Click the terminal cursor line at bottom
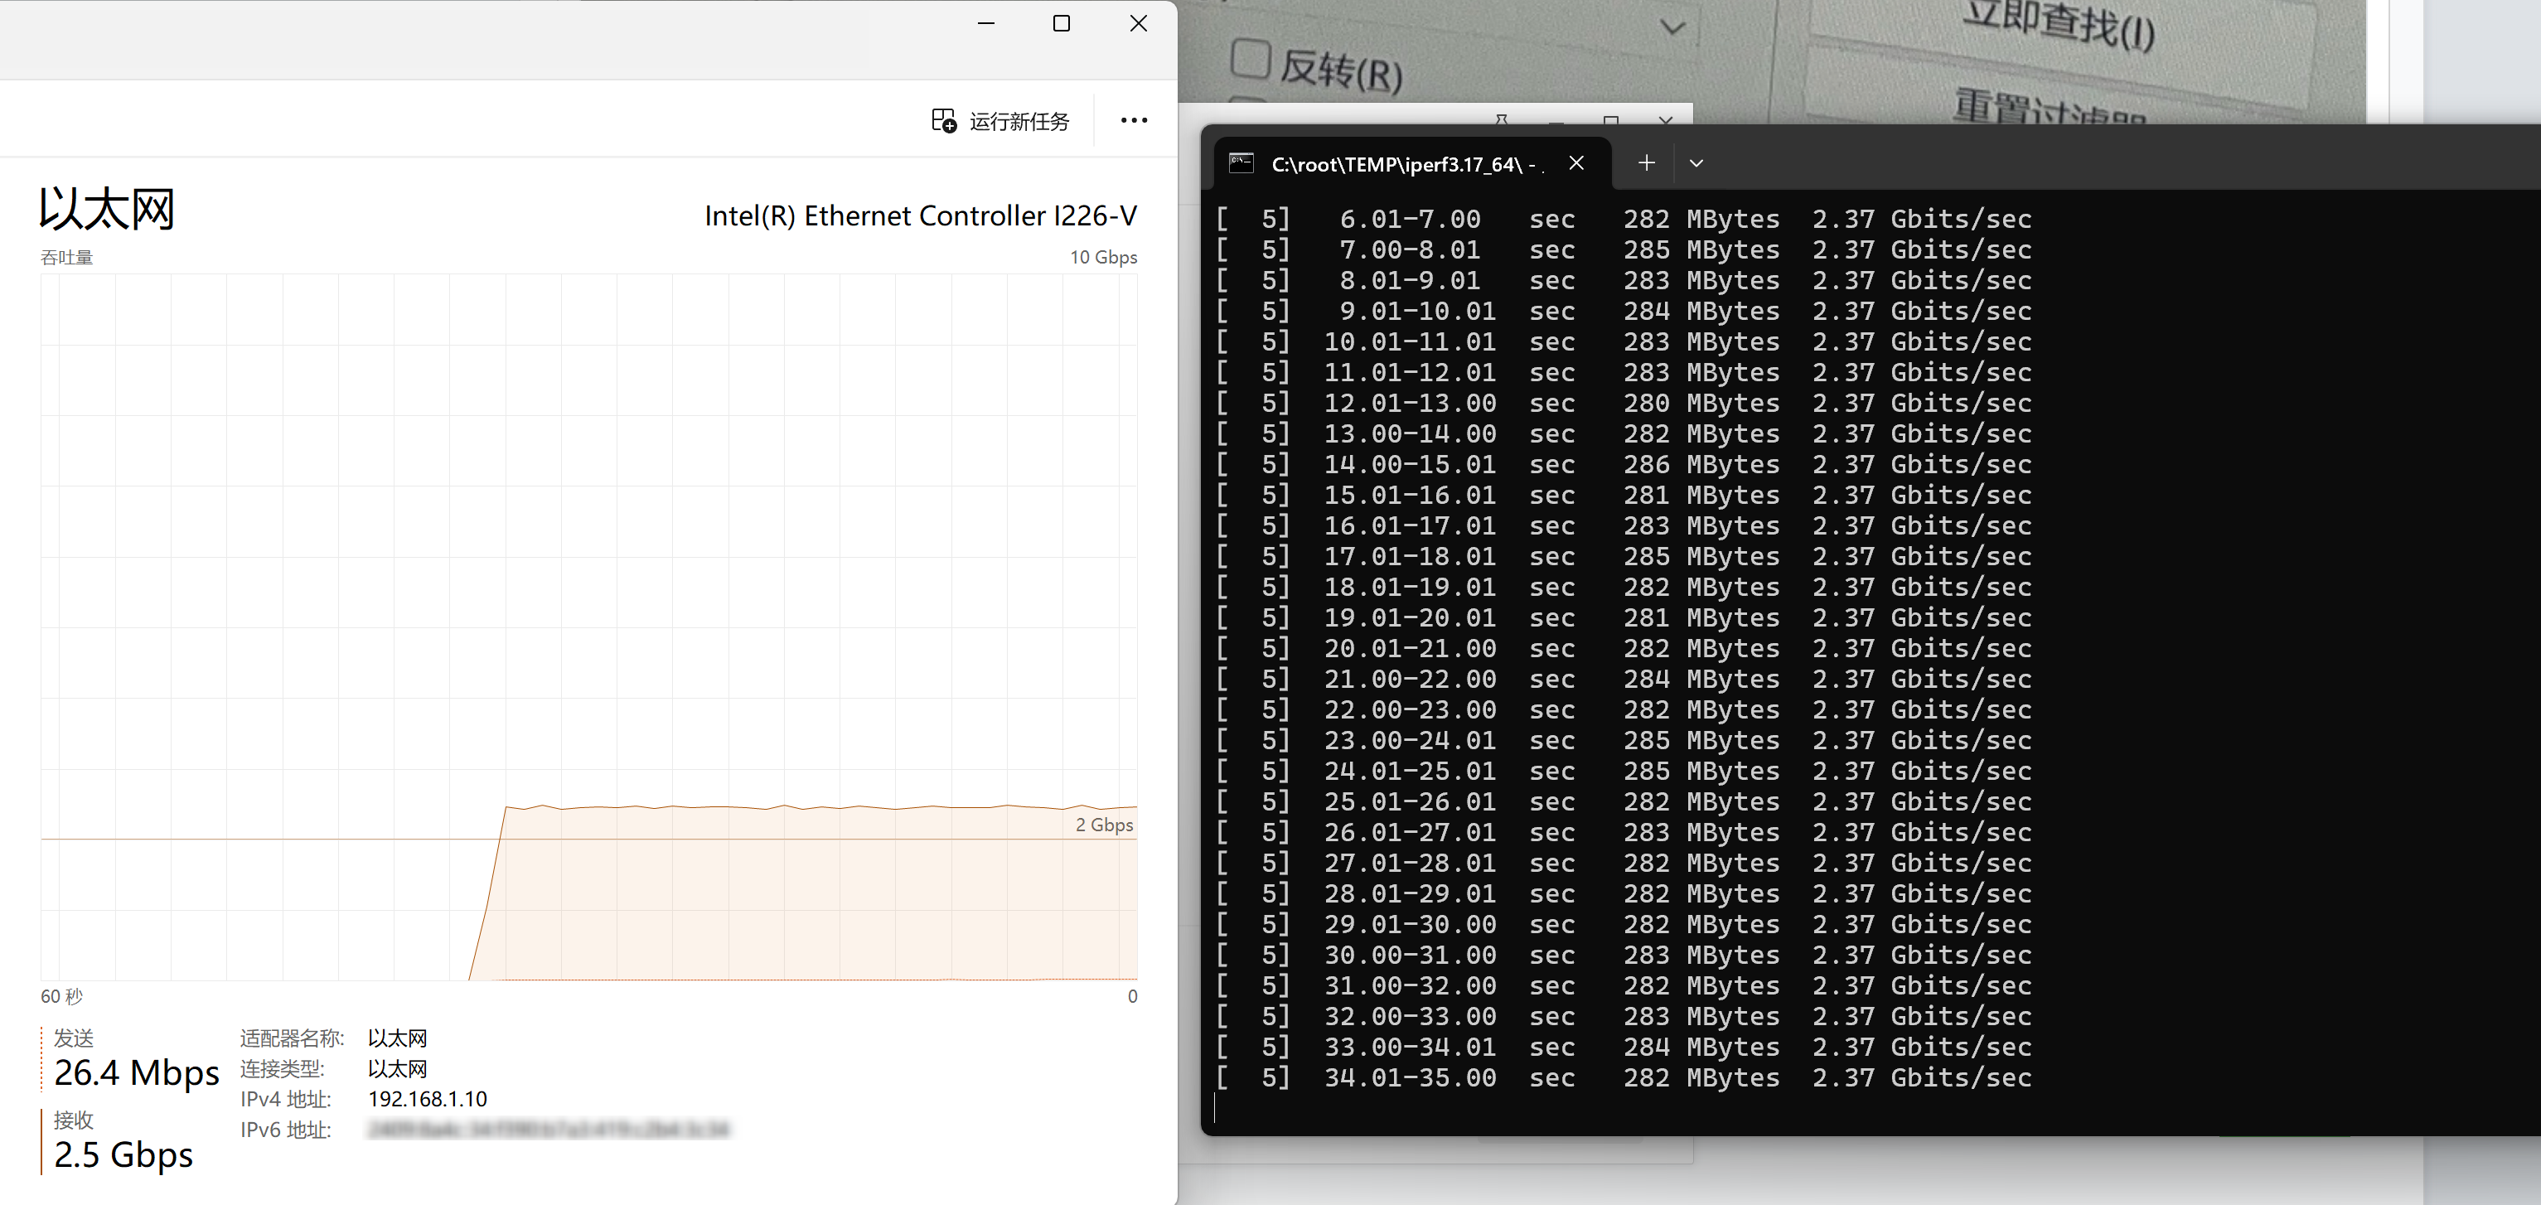This screenshot has width=2541, height=1205. [x=1215, y=1108]
